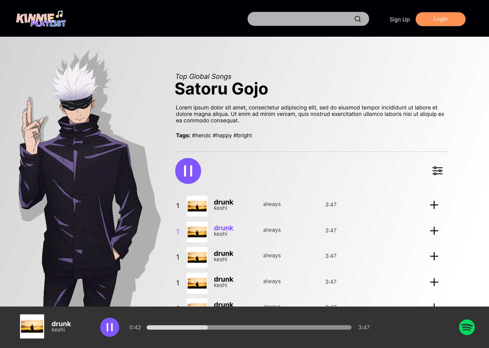Select the first track's album thumbnail
The image size is (489, 348).
197,206
